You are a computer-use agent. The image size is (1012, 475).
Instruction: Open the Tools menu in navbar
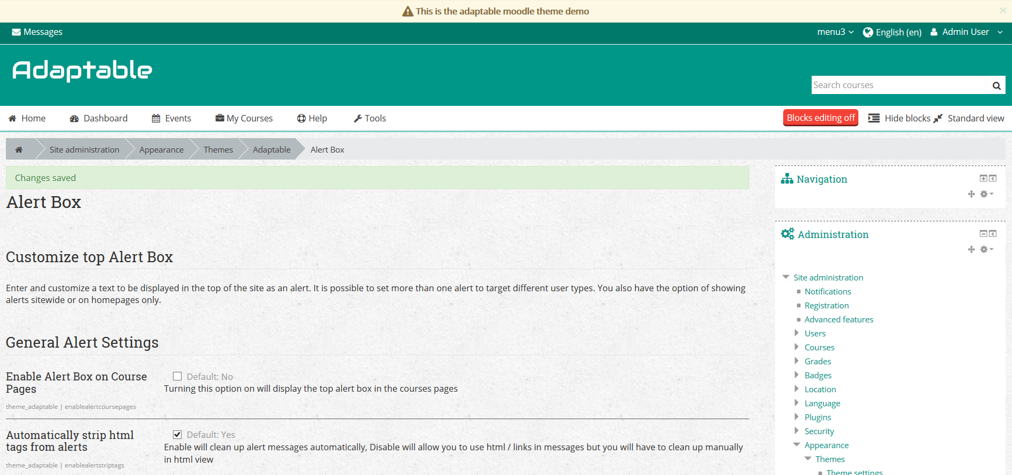370,118
